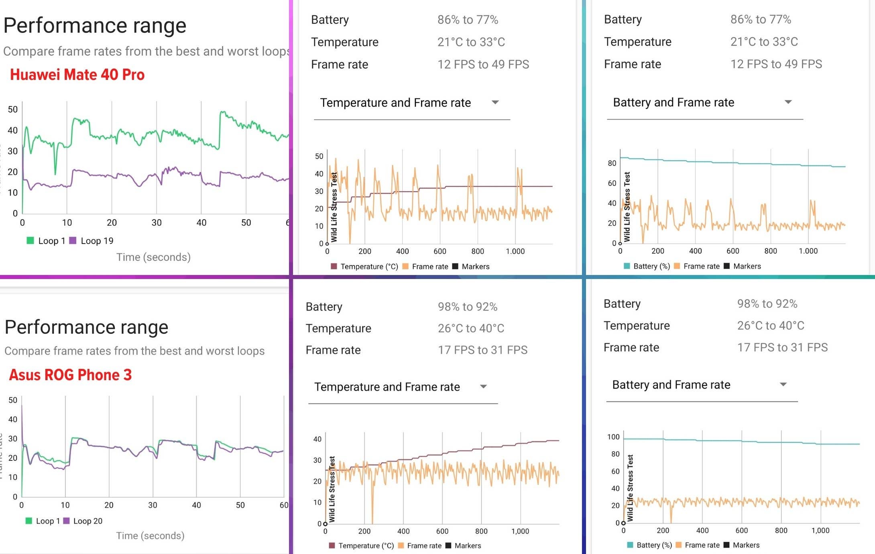Click the orange Frame rate legend icon on the bottom battery chart
Image resolution: width=875 pixels, height=554 pixels.
pos(679,545)
